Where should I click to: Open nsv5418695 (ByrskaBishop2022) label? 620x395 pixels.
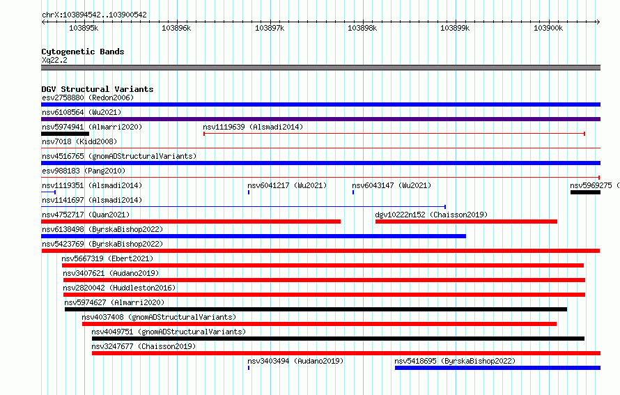455,361
